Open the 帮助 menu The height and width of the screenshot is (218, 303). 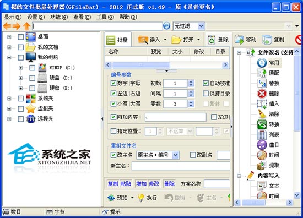pyautogui.click(x=128, y=17)
